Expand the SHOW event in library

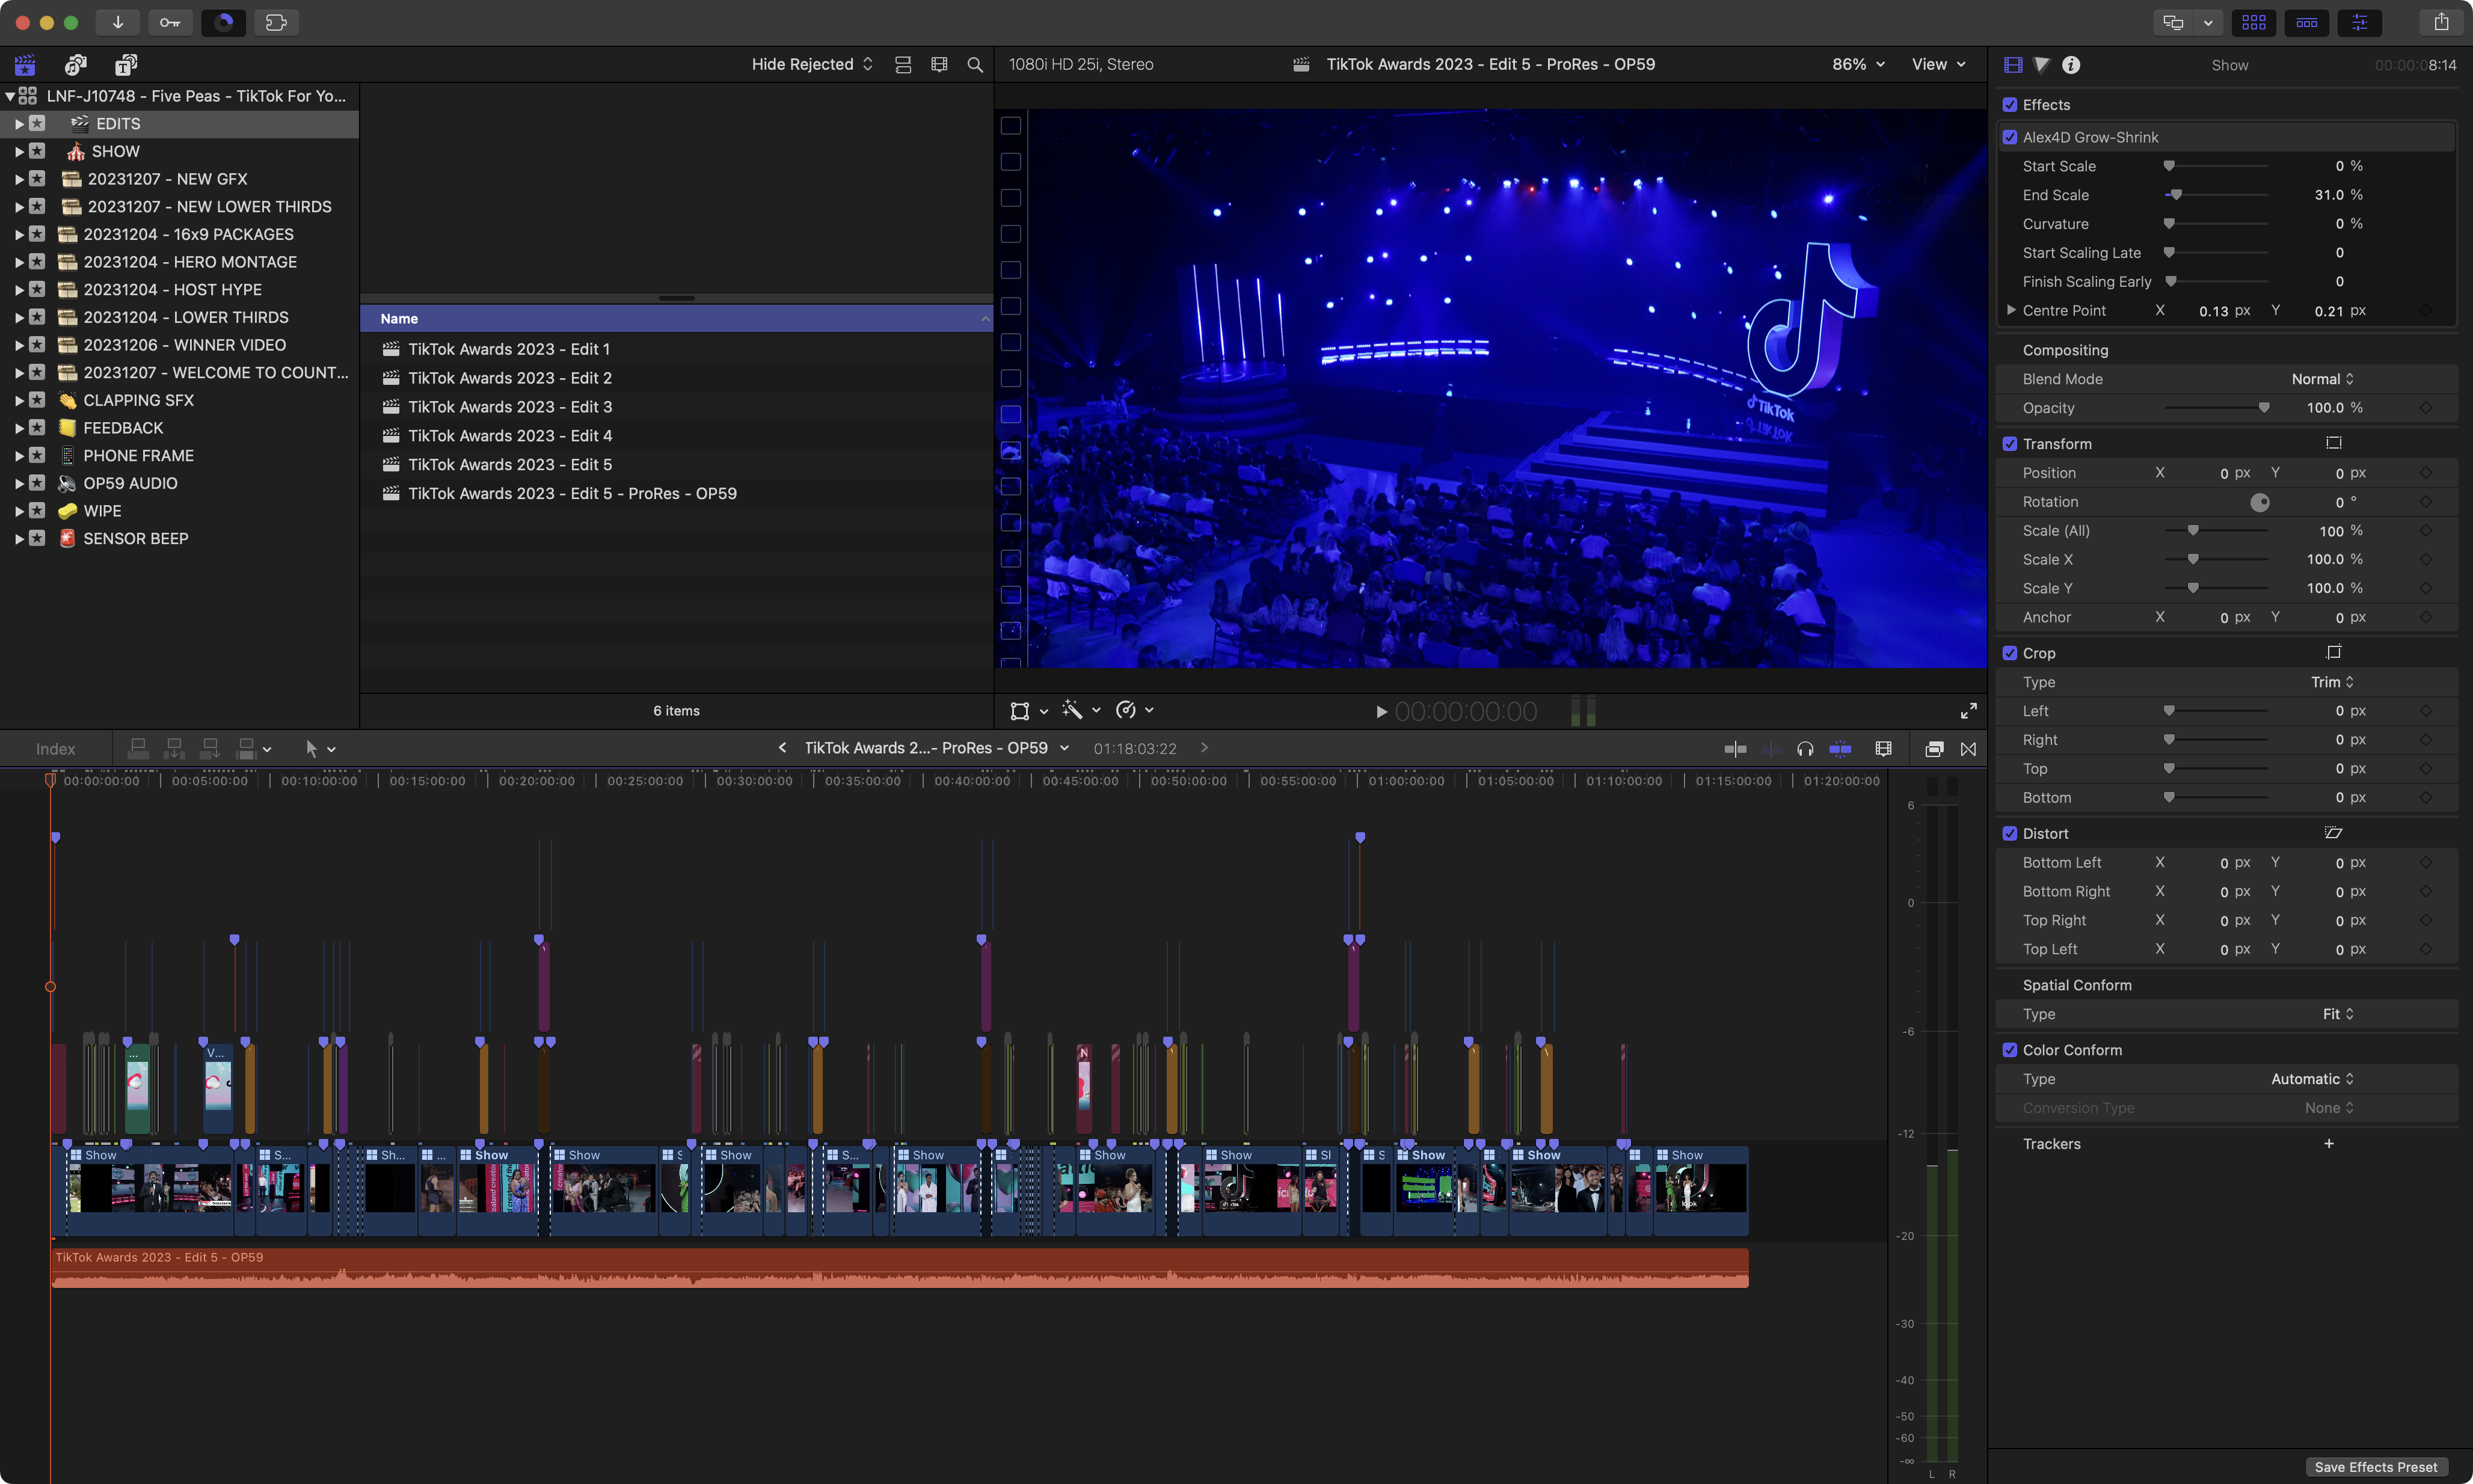click(19, 152)
